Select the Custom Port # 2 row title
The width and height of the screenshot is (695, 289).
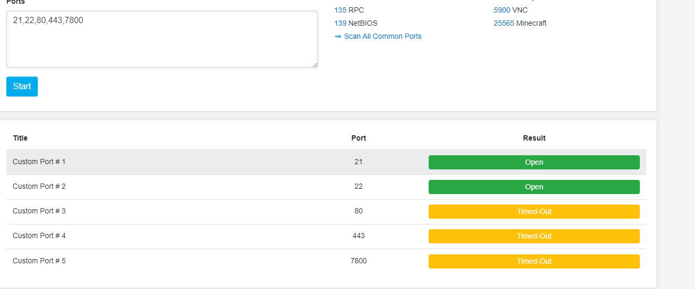[39, 187]
